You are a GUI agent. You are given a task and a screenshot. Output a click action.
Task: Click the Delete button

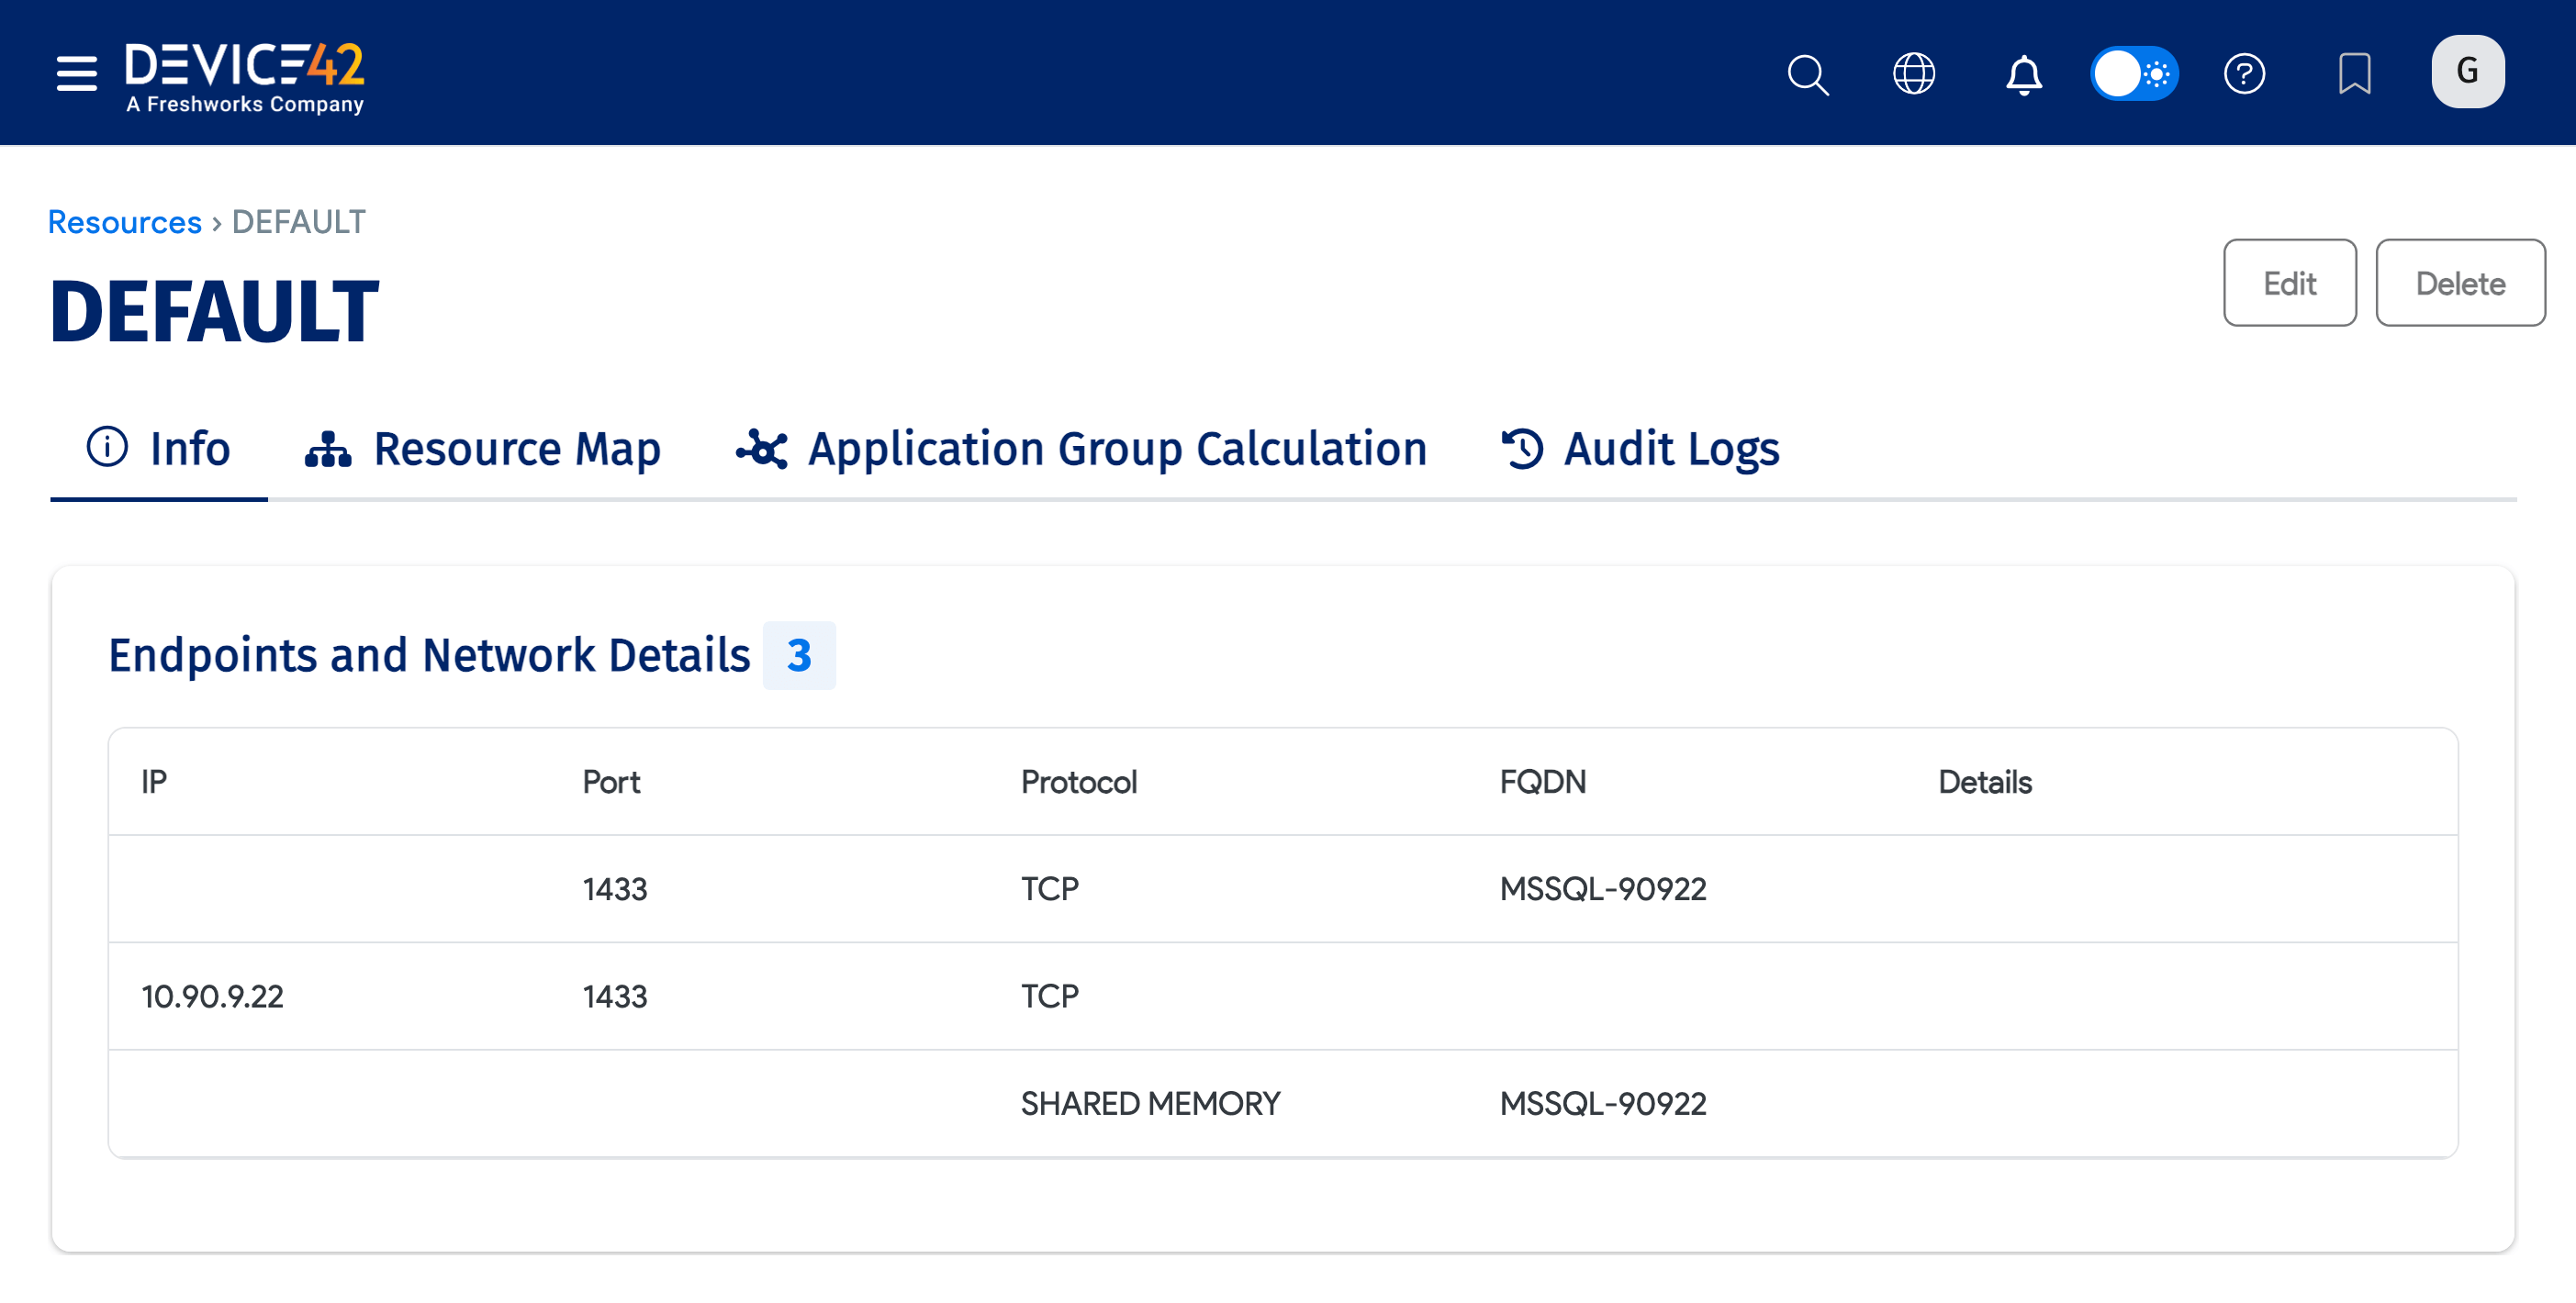pyautogui.click(x=2460, y=283)
